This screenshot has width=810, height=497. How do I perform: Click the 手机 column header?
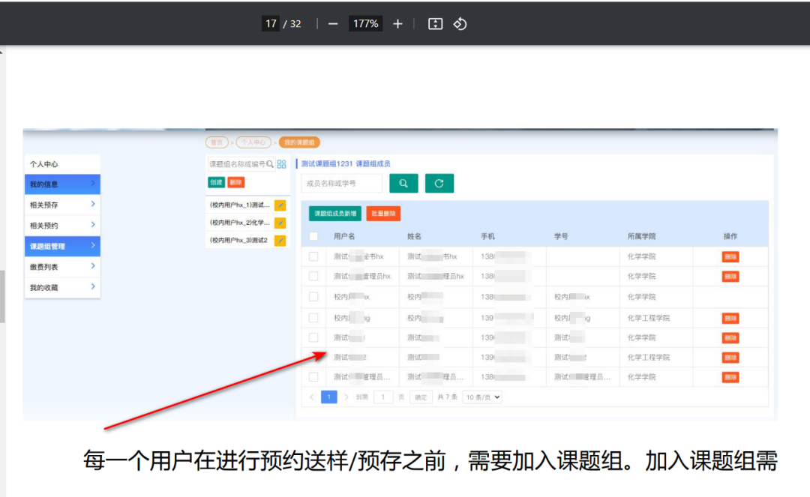487,236
